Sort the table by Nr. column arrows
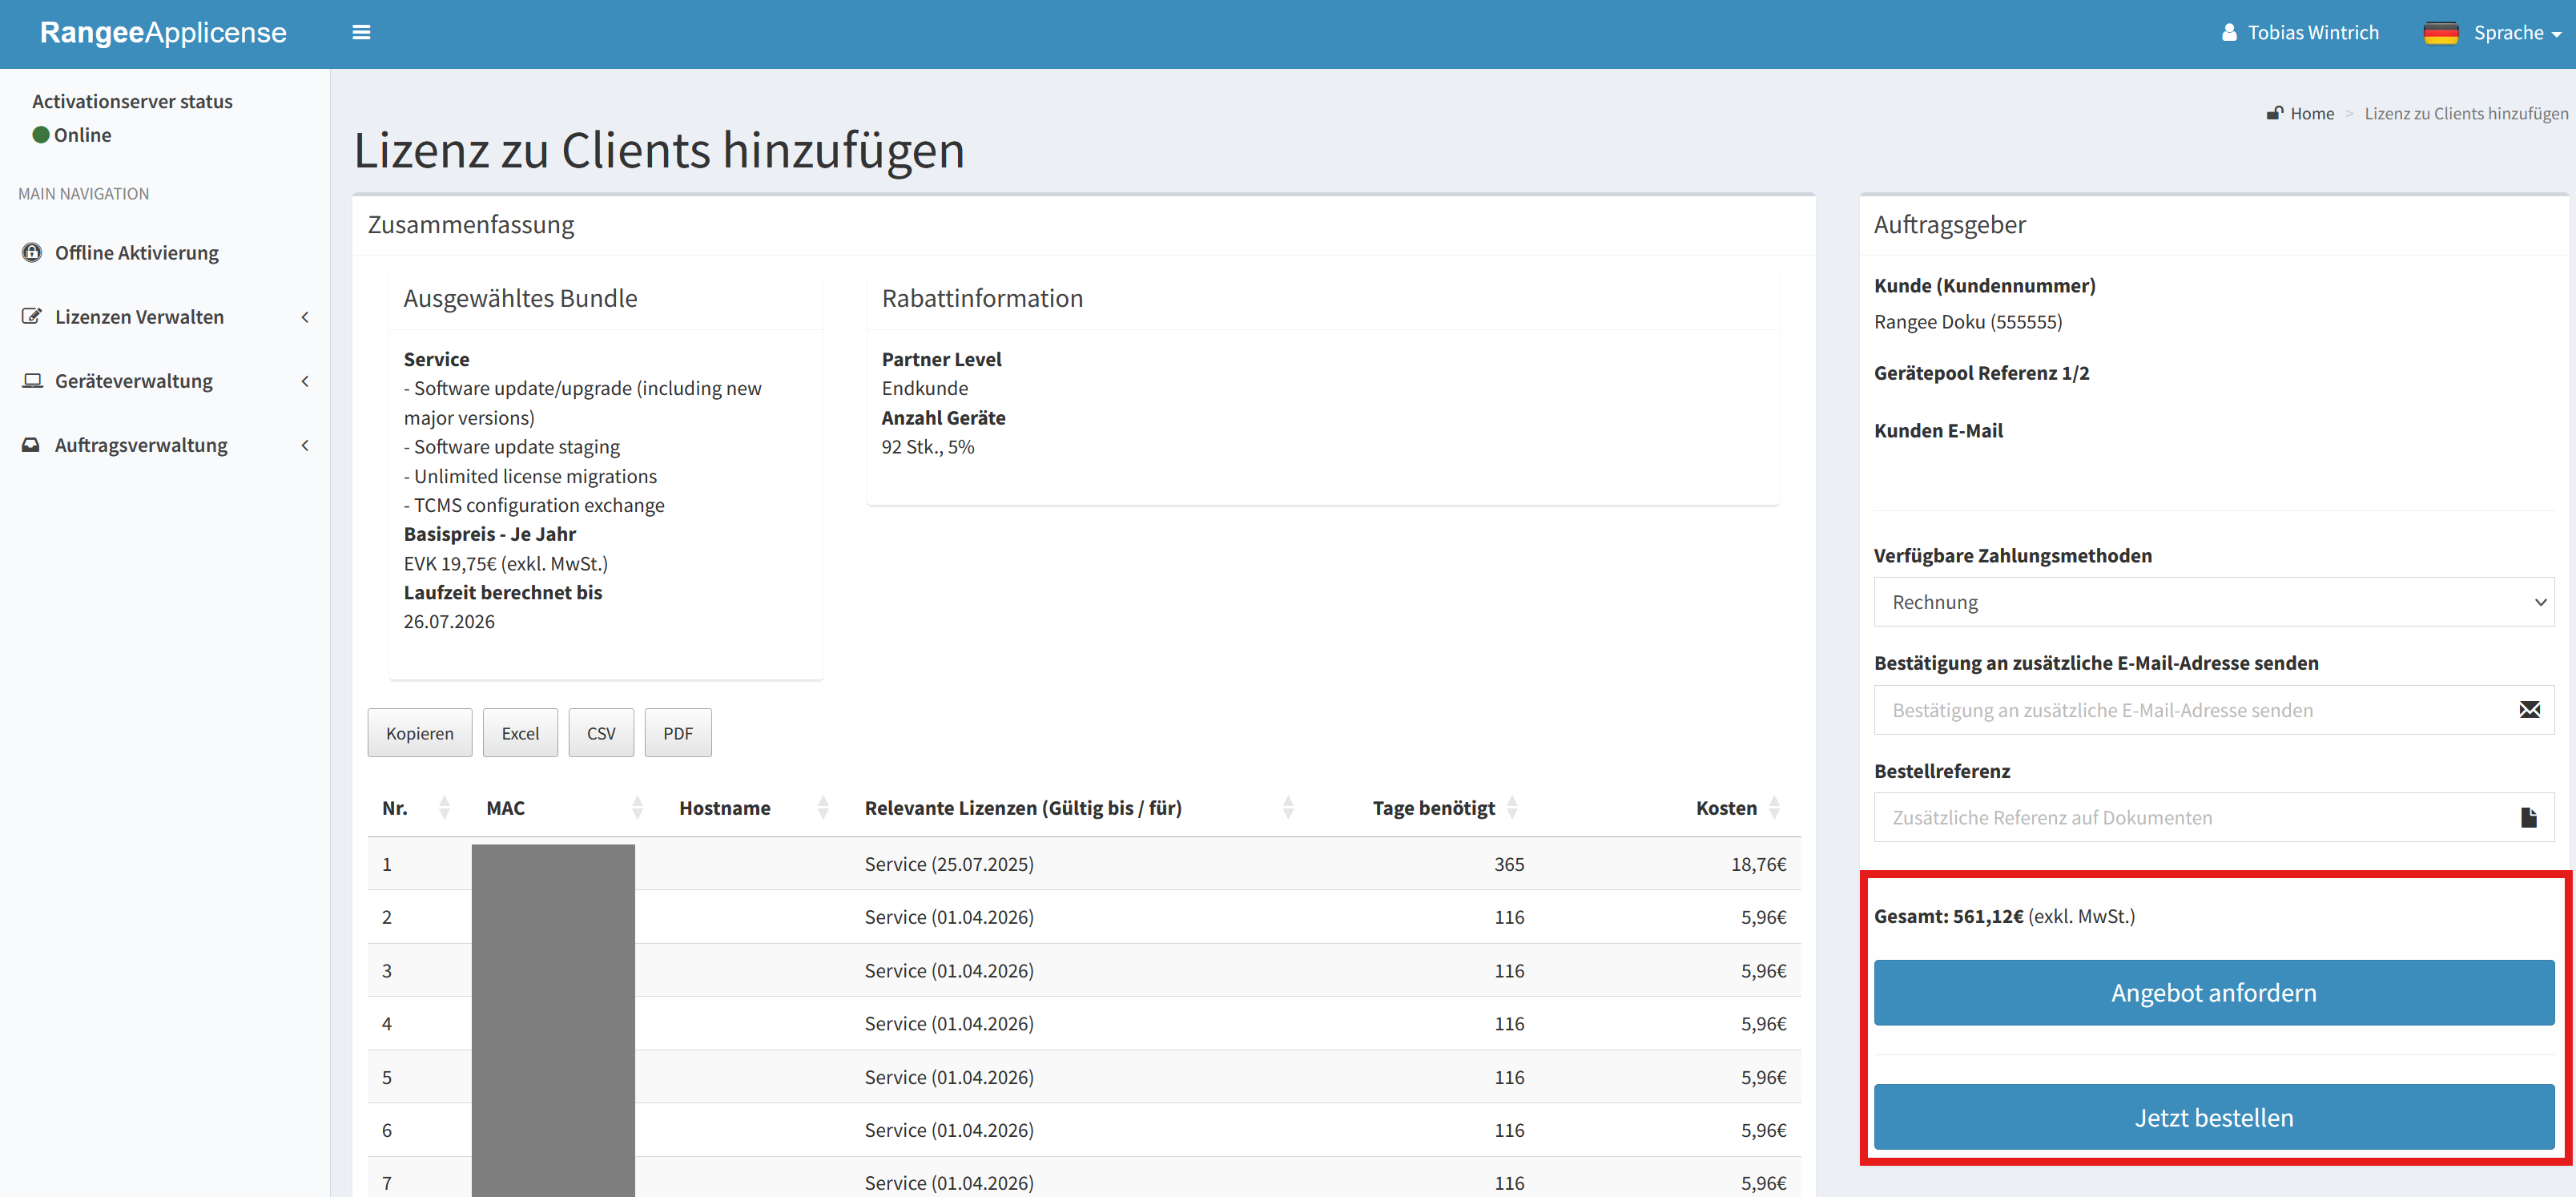 point(444,808)
